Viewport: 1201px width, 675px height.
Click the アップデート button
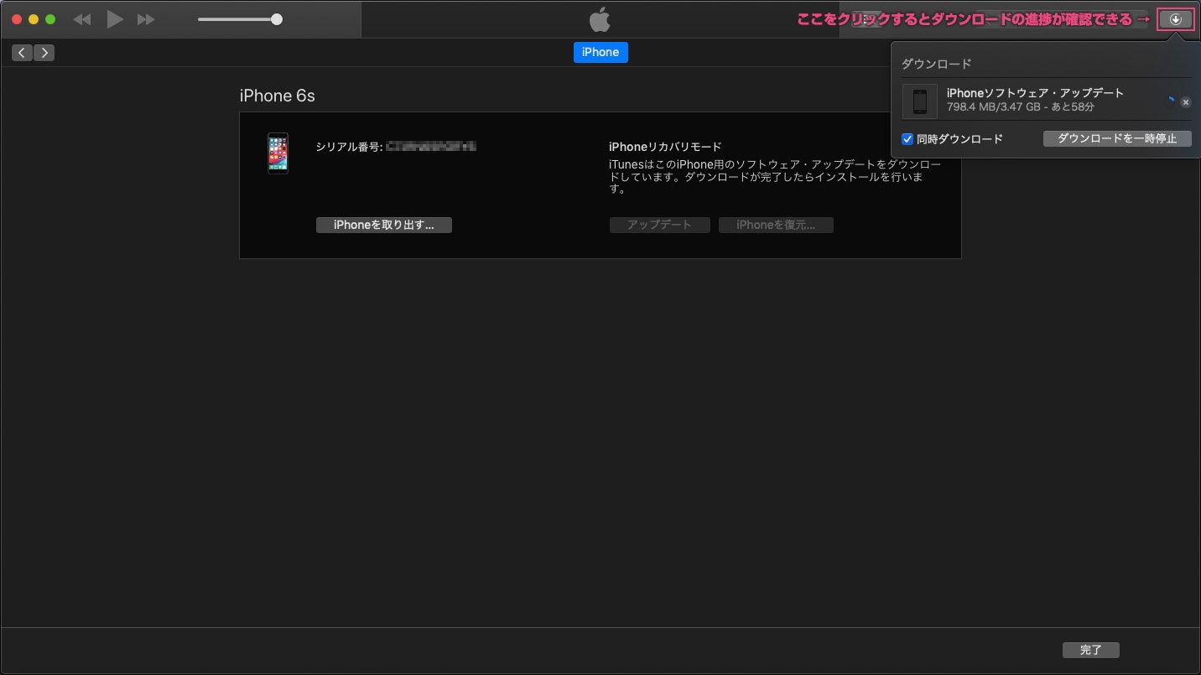tap(659, 225)
